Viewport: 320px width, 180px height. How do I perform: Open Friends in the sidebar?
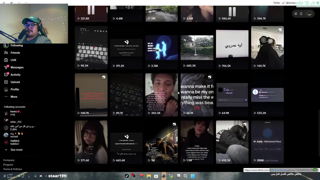point(15,53)
